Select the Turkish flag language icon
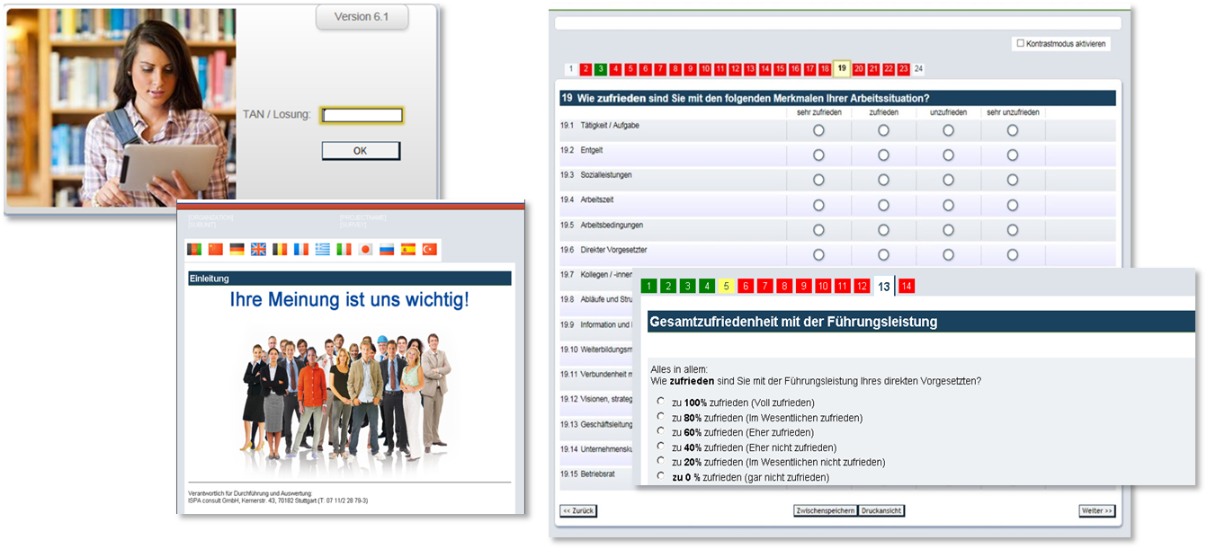The image size is (1207, 549). (429, 249)
